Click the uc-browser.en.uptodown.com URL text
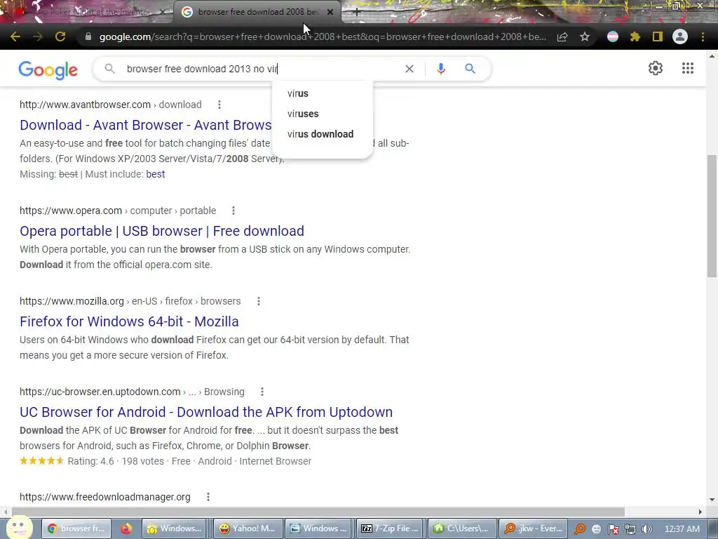 point(100,392)
